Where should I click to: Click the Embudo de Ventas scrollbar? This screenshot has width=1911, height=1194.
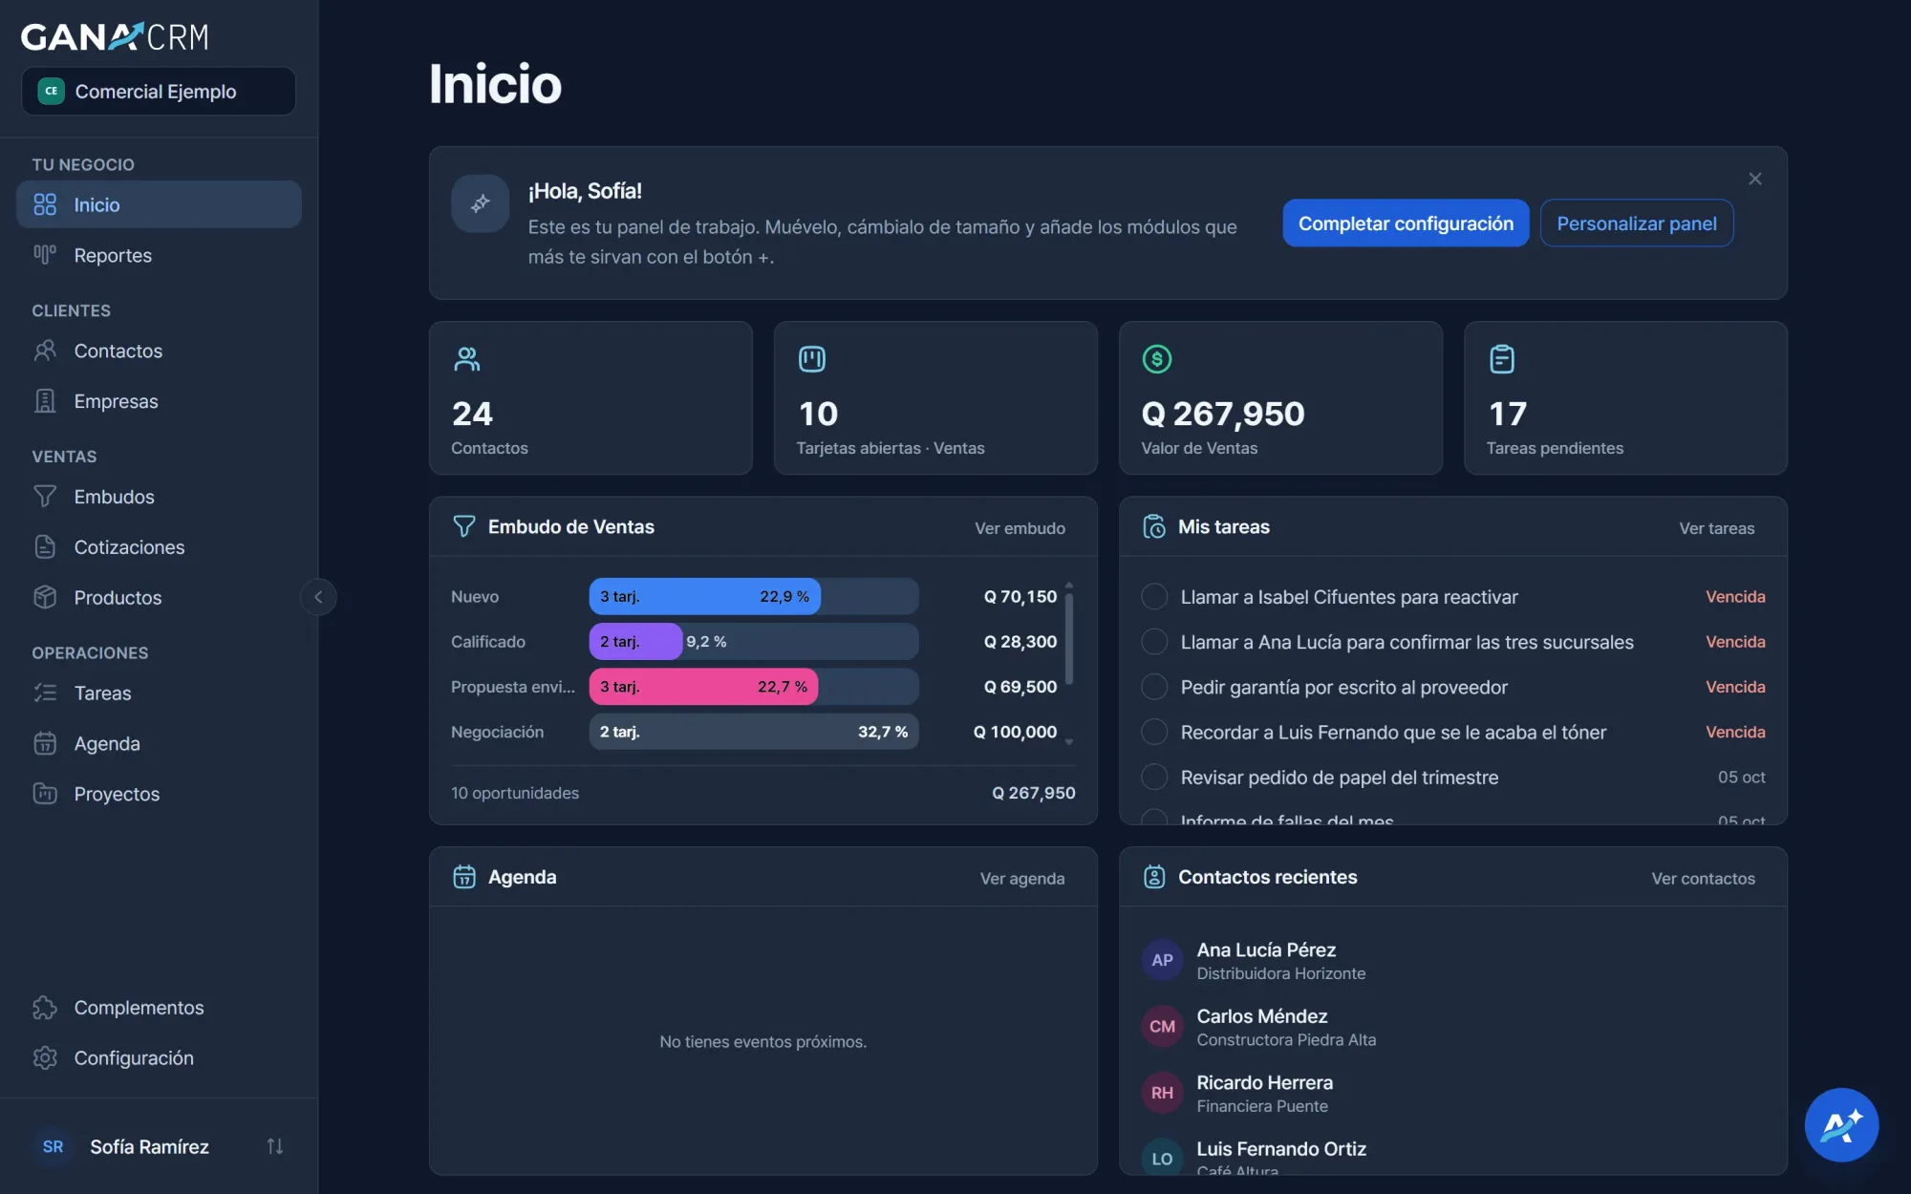[1068, 638]
